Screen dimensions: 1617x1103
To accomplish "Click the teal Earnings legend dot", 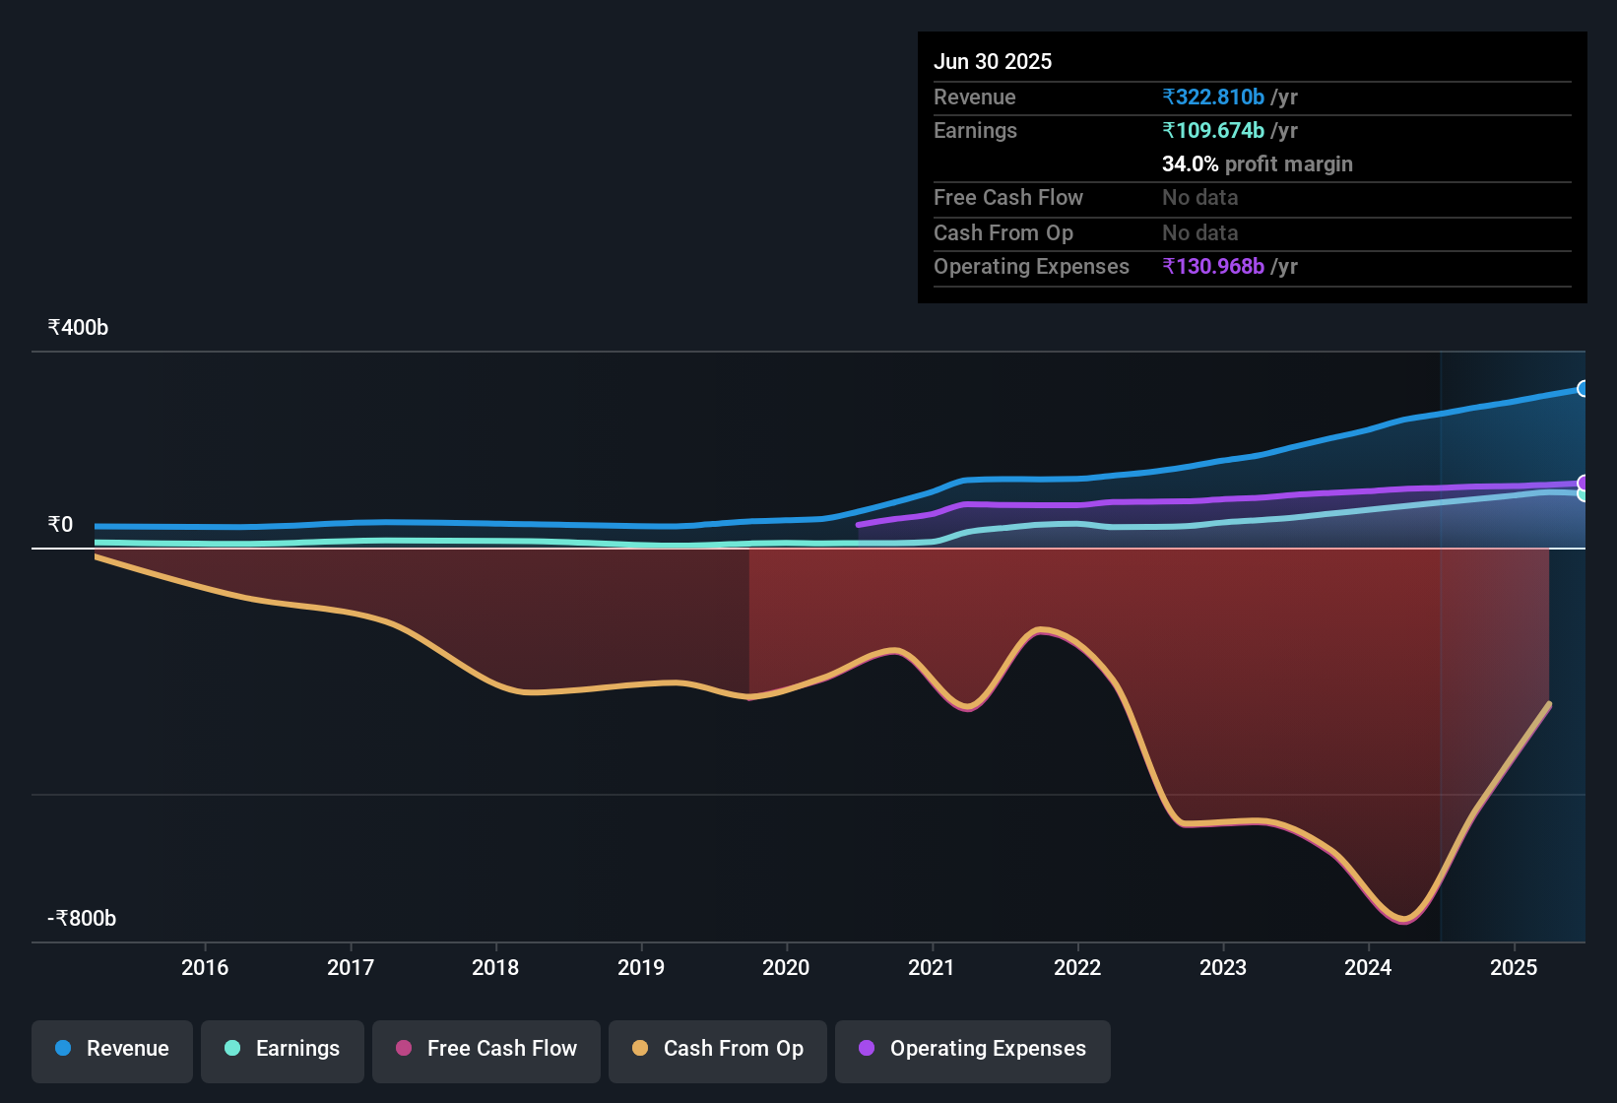I will (x=232, y=1049).
